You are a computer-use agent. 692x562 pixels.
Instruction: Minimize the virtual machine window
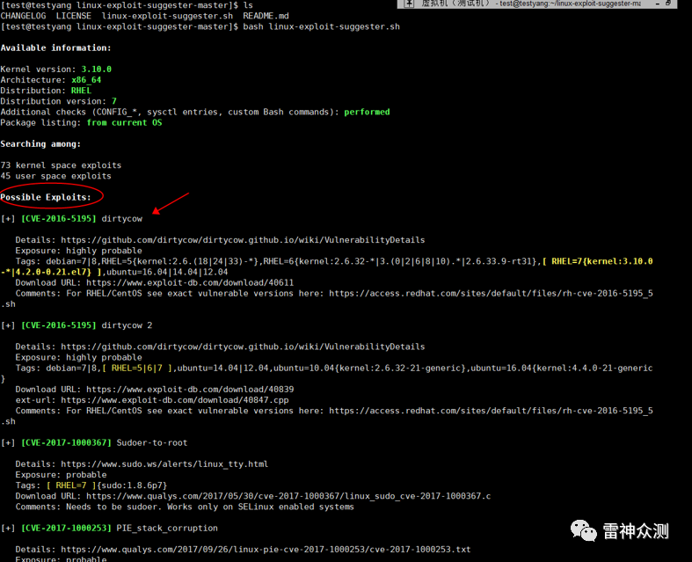[x=658, y=4]
